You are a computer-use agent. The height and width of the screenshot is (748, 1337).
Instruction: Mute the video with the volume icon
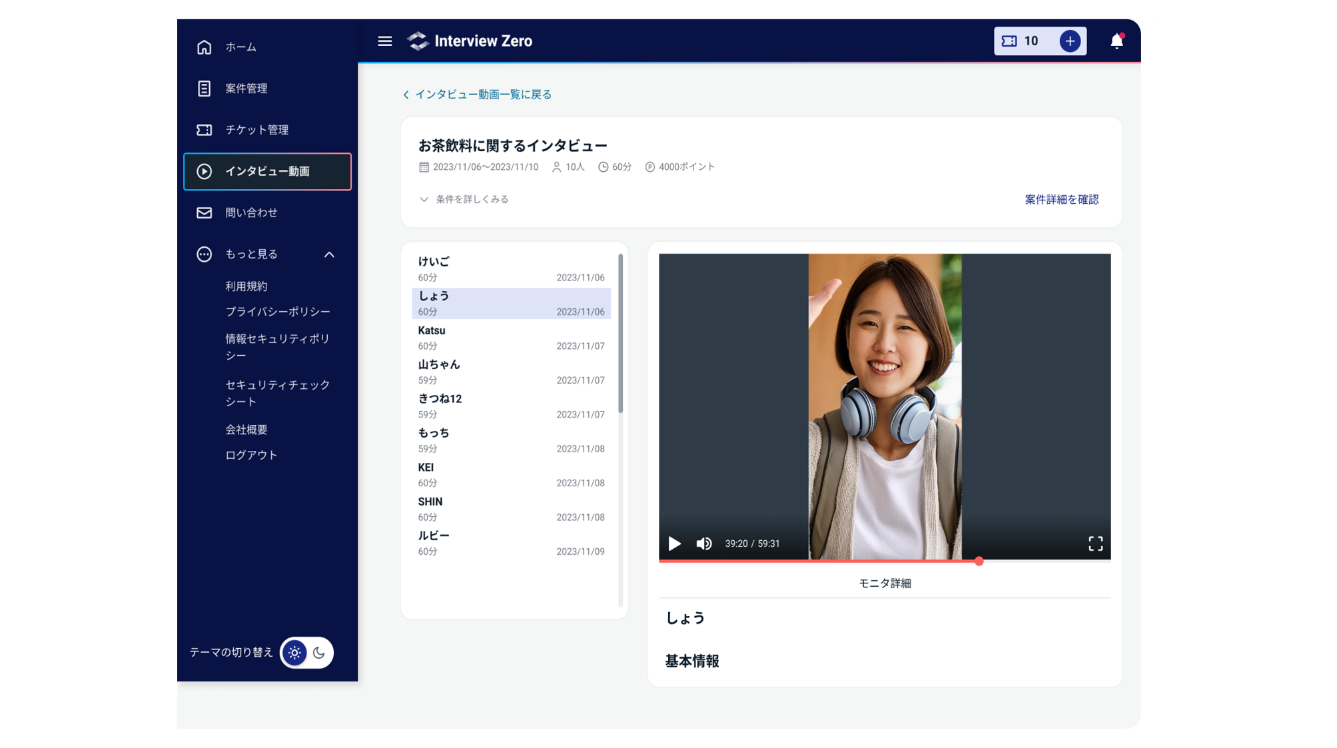click(704, 544)
